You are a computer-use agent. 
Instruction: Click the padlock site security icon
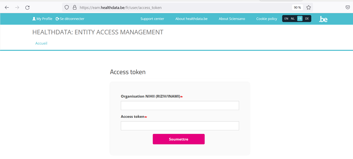pos(74,8)
